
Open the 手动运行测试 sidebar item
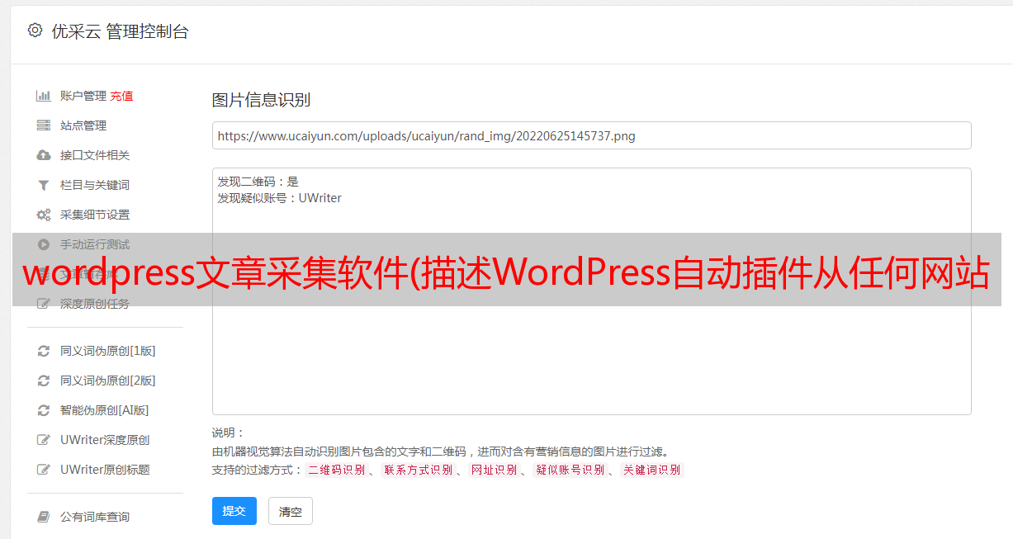[x=95, y=244]
